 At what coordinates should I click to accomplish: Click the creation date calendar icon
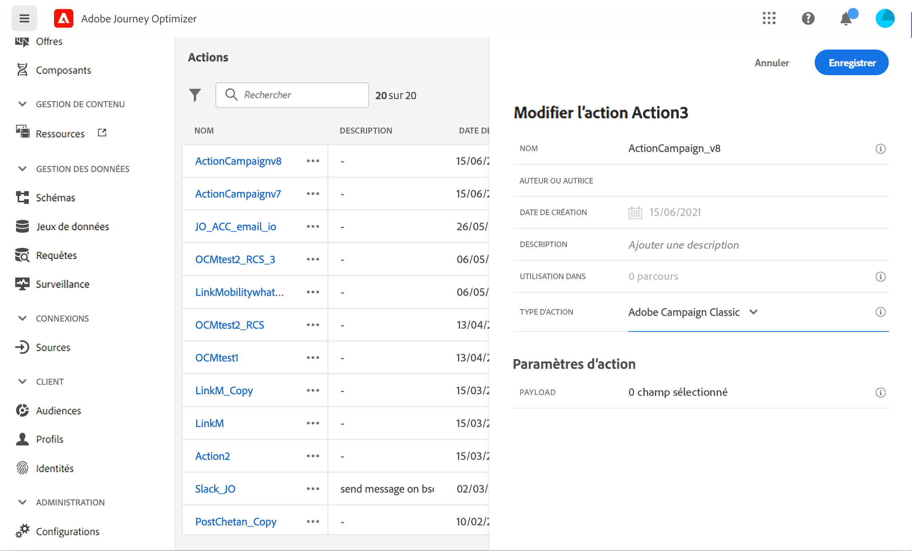click(x=635, y=212)
